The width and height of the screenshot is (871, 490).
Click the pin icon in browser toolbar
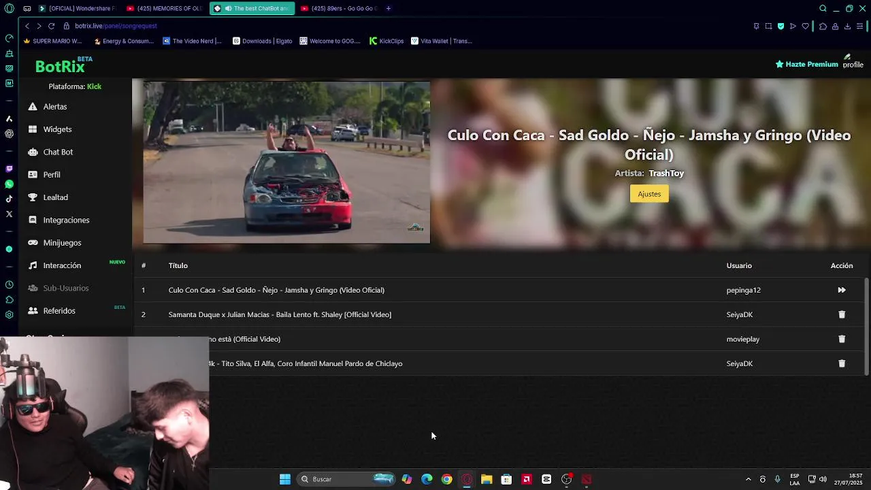[756, 26]
